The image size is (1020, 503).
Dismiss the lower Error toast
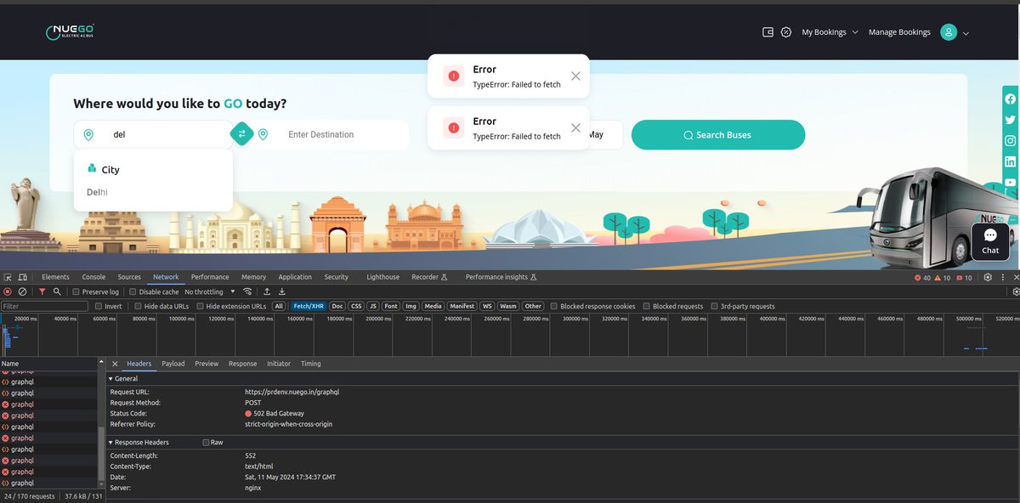(575, 127)
